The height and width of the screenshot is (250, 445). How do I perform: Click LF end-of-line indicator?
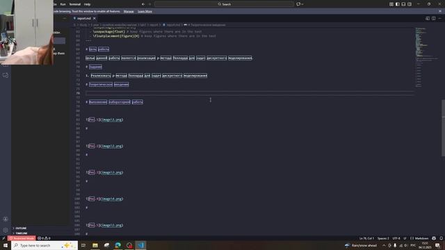tap(405, 238)
